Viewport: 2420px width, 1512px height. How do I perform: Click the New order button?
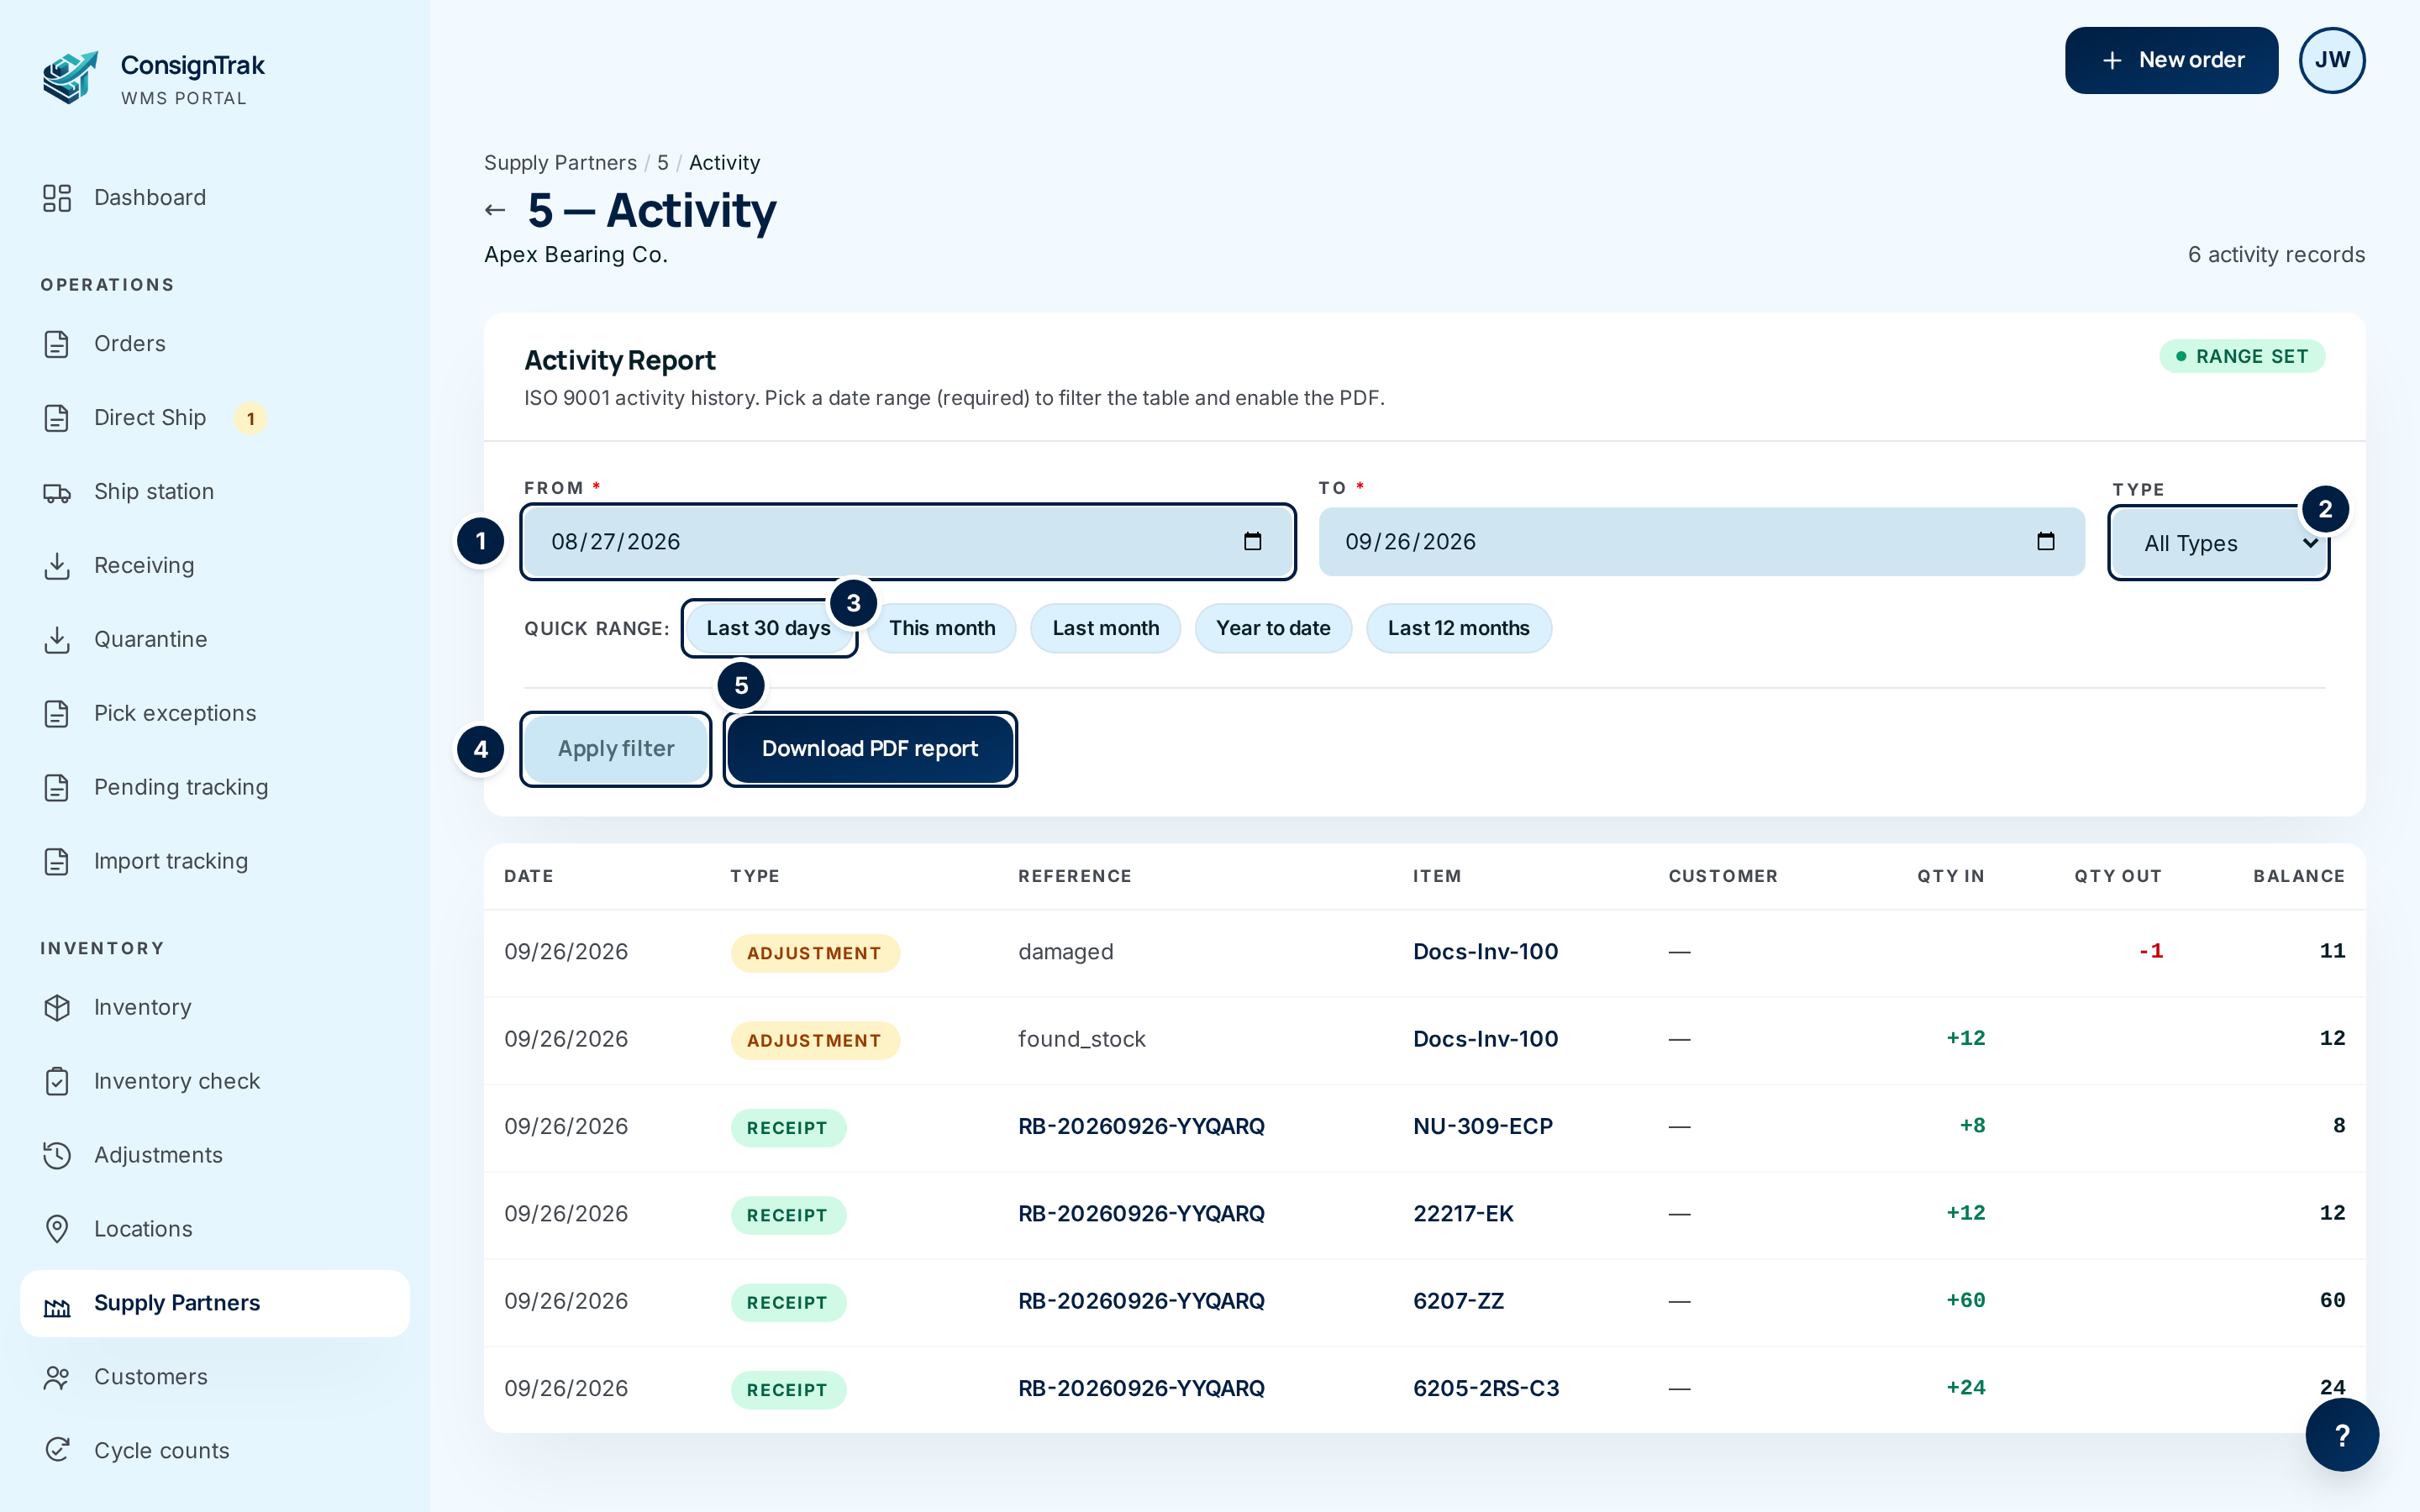(2171, 60)
